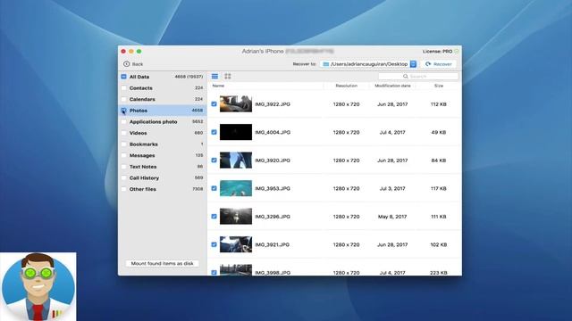Select the Call History category label

[144, 178]
